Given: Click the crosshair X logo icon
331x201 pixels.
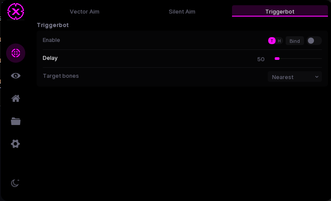Looking at the screenshot, I should tap(16, 11).
